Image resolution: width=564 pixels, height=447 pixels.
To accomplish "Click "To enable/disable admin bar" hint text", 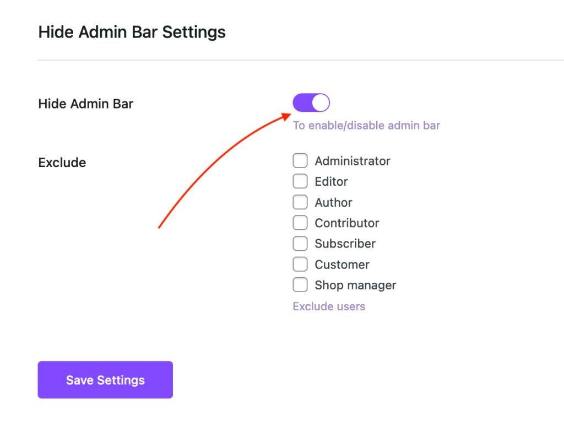I will pyautogui.click(x=366, y=126).
